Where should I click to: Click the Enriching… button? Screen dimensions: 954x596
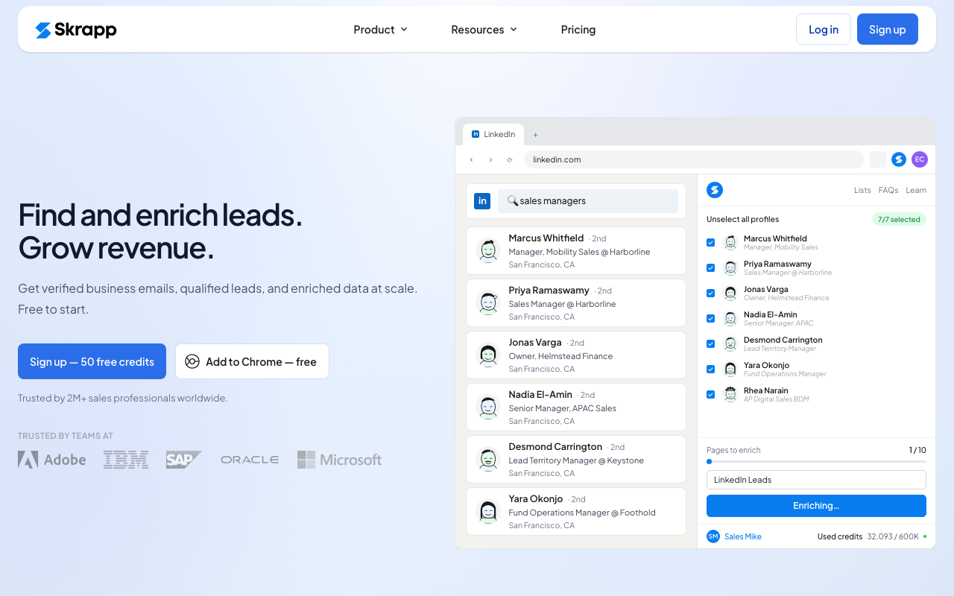[816, 506]
